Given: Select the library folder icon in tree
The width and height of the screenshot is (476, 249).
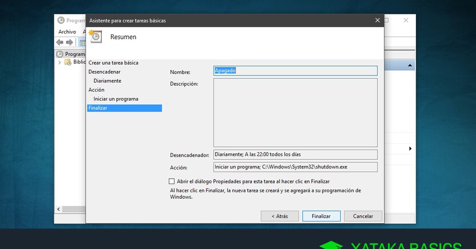Looking at the screenshot, I should tap(68, 62).
